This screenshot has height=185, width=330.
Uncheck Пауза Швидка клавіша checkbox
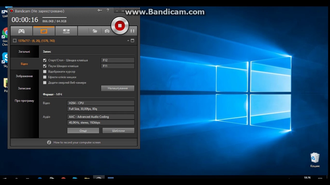(x=45, y=66)
